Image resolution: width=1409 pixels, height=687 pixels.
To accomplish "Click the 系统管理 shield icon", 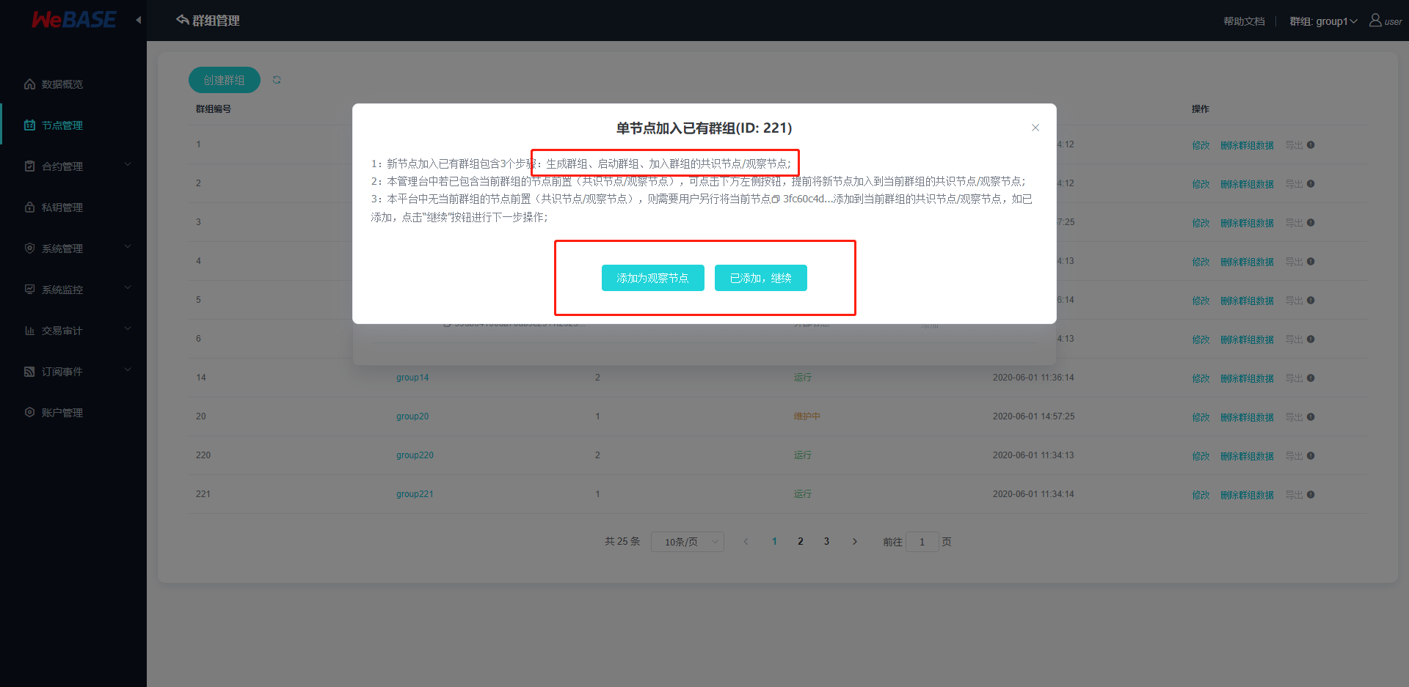I will [x=29, y=248].
